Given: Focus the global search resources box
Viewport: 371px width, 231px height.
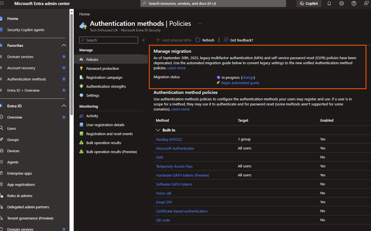Looking at the screenshot, I should pyautogui.click(x=213, y=3).
